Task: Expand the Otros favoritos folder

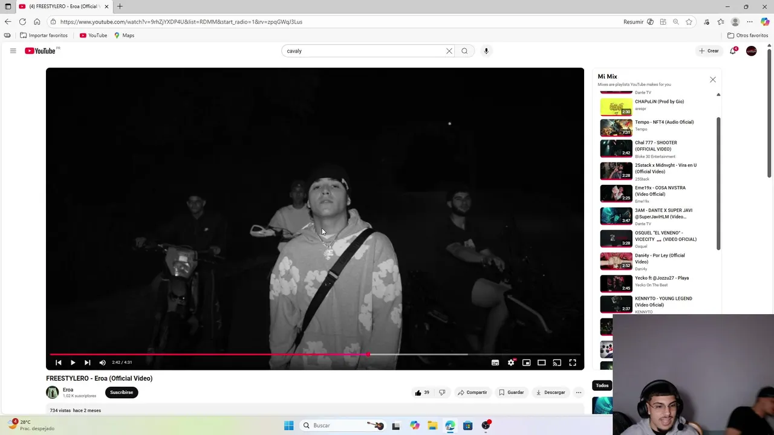Action: pos(747,35)
